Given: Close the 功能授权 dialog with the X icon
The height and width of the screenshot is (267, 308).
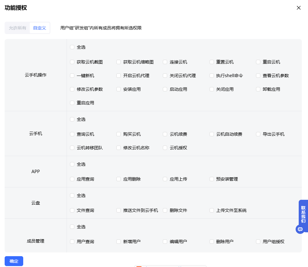Looking at the screenshot, I should coord(298,8).
